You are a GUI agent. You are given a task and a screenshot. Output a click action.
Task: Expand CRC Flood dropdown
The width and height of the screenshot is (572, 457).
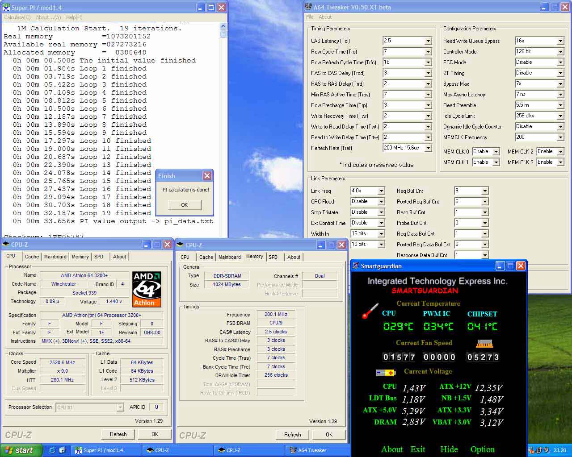pyautogui.click(x=381, y=201)
